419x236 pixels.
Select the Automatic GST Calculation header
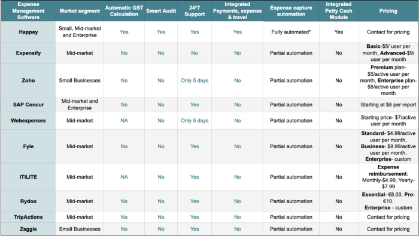pyautogui.click(x=124, y=11)
